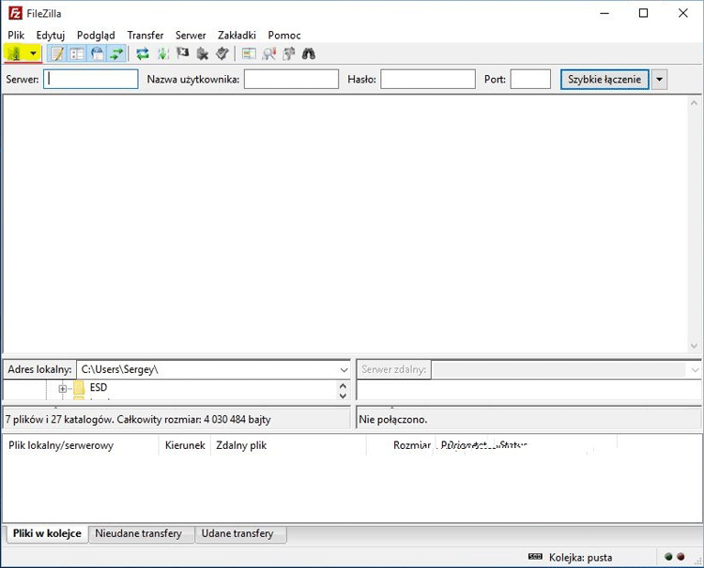Minimize the FileZilla window
The height and width of the screenshot is (568, 704).
click(x=605, y=13)
